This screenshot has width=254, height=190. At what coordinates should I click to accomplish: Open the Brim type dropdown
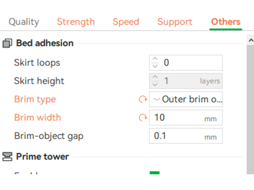(186, 99)
